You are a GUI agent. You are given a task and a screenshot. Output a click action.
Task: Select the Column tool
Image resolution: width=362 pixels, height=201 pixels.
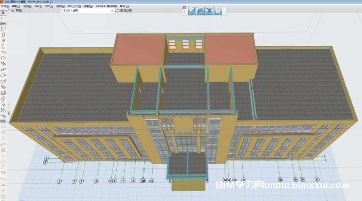coord(3,46)
